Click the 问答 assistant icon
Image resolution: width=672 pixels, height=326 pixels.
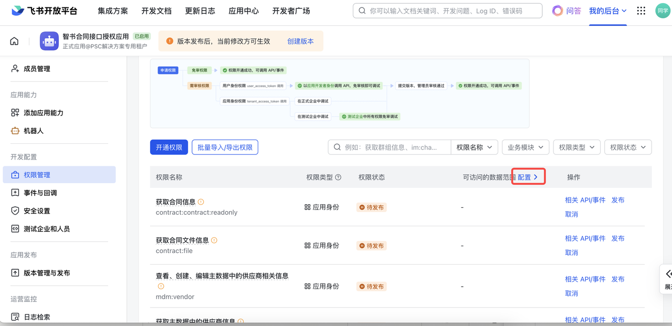(x=558, y=10)
